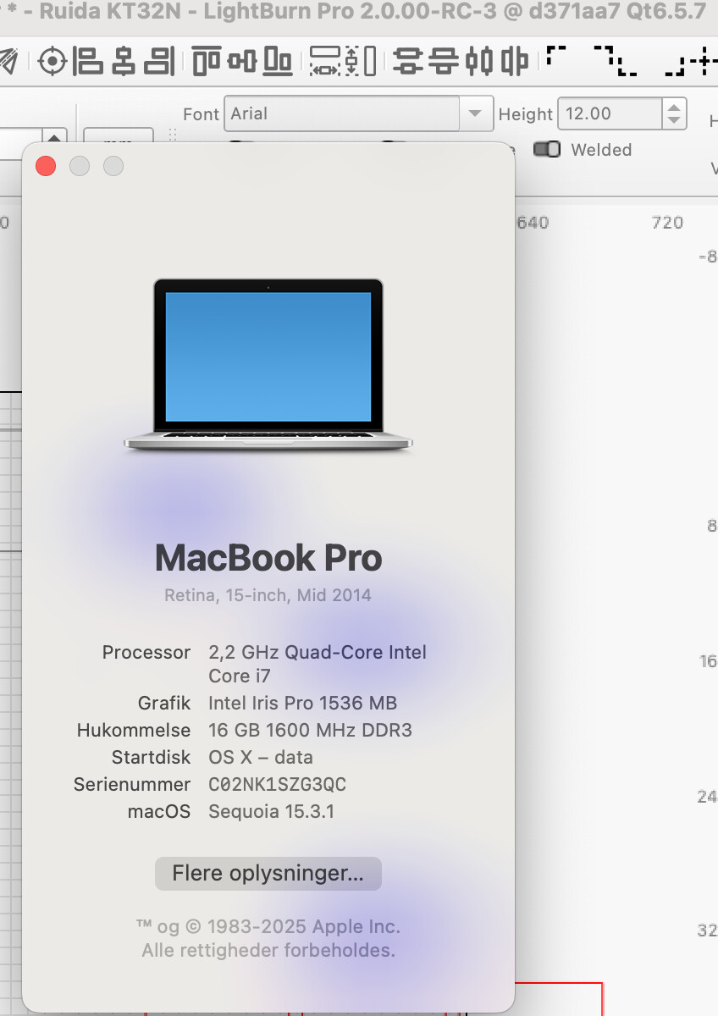The image size is (718, 1016).
Task: Align objects along vertical center line
Action: click(x=124, y=61)
